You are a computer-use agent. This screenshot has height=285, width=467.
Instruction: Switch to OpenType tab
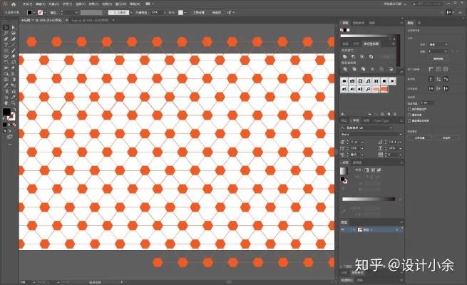tap(381, 120)
